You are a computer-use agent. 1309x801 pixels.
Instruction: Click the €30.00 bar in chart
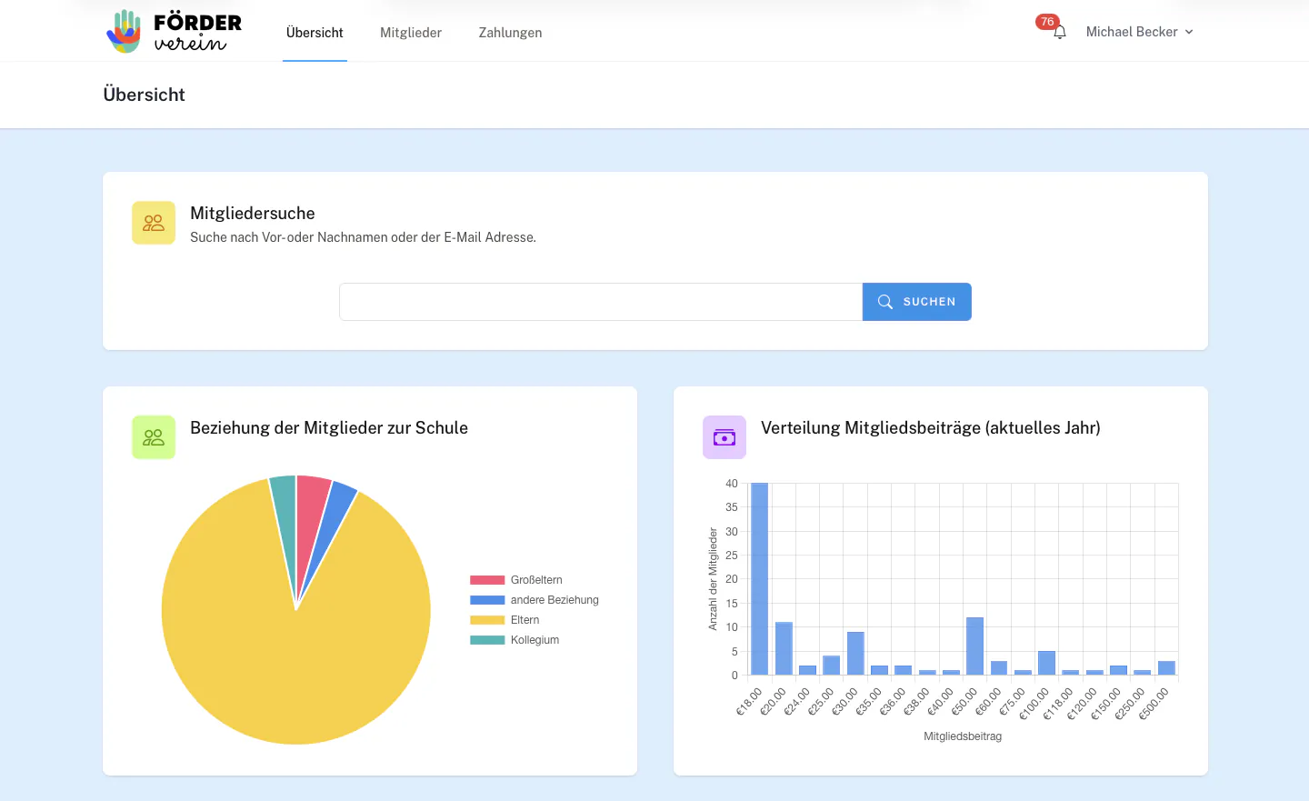click(x=855, y=653)
